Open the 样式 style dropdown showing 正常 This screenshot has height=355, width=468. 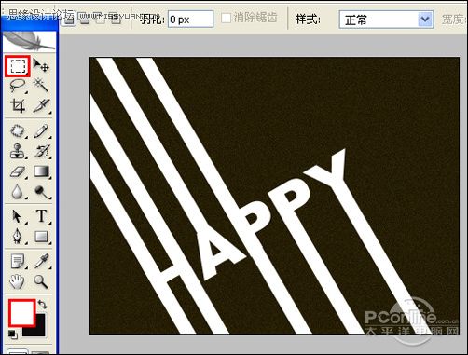pyautogui.click(x=386, y=20)
